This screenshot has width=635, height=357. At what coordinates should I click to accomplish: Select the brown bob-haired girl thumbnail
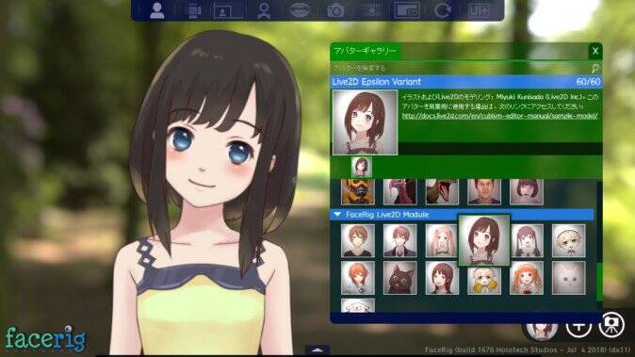click(x=442, y=278)
